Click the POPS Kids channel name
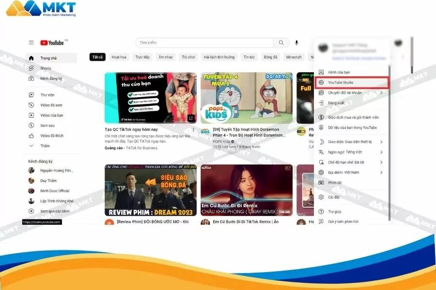The height and width of the screenshot is (290, 436). tap(221, 141)
